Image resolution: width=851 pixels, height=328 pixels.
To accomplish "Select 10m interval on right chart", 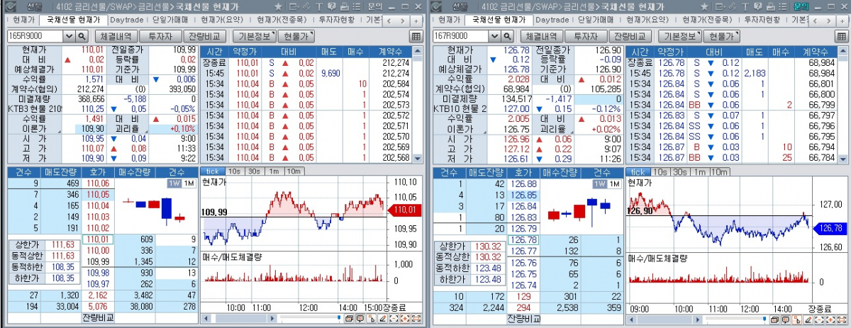I will (720, 171).
